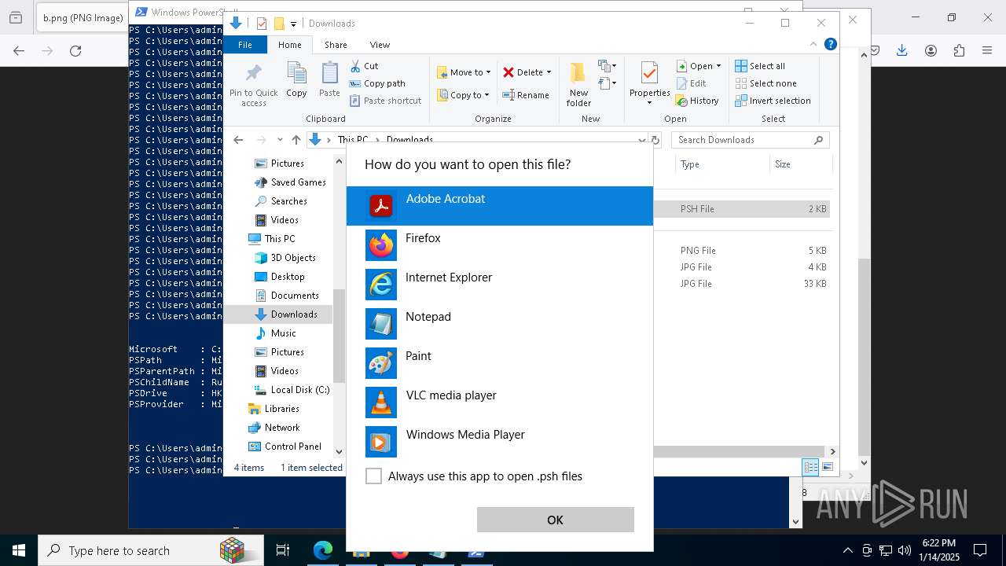This screenshot has height=566, width=1006.
Task: Open the Windows Start menu
Action: click(x=19, y=550)
